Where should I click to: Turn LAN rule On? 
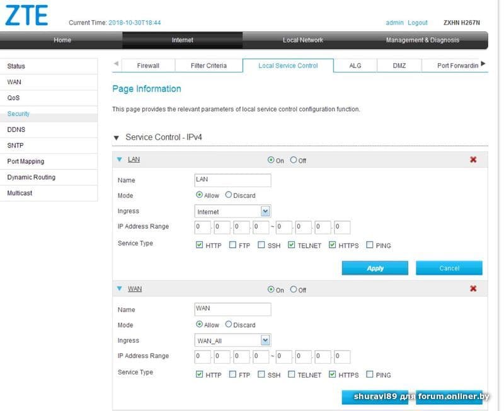coord(271,160)
